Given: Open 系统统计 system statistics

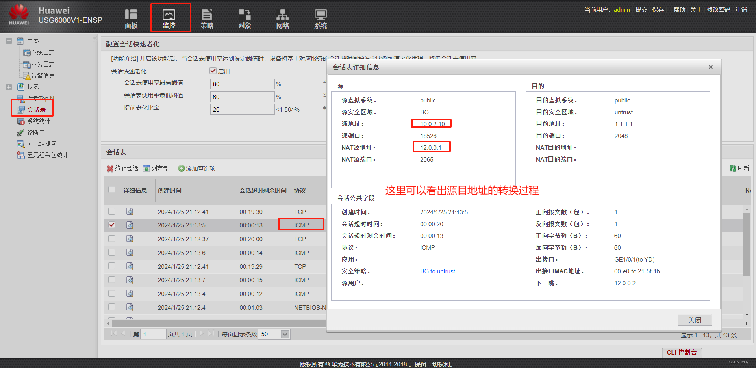Looking at the screenshot, I should coord(39,121).
